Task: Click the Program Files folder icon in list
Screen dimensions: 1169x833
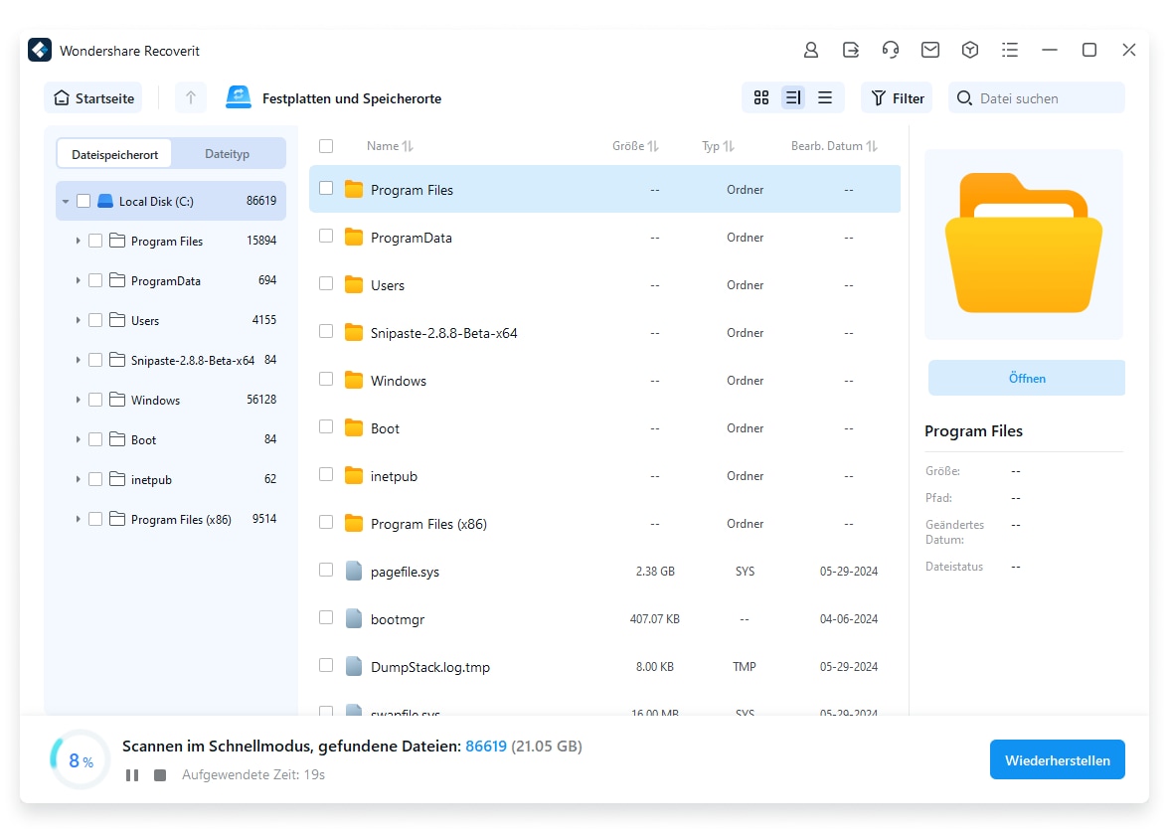Action: point(354,190)
